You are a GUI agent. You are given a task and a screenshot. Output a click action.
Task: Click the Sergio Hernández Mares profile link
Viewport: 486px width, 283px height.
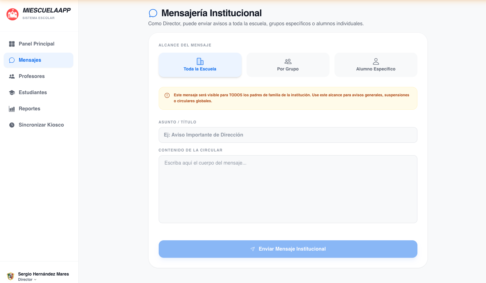(43, 274)
